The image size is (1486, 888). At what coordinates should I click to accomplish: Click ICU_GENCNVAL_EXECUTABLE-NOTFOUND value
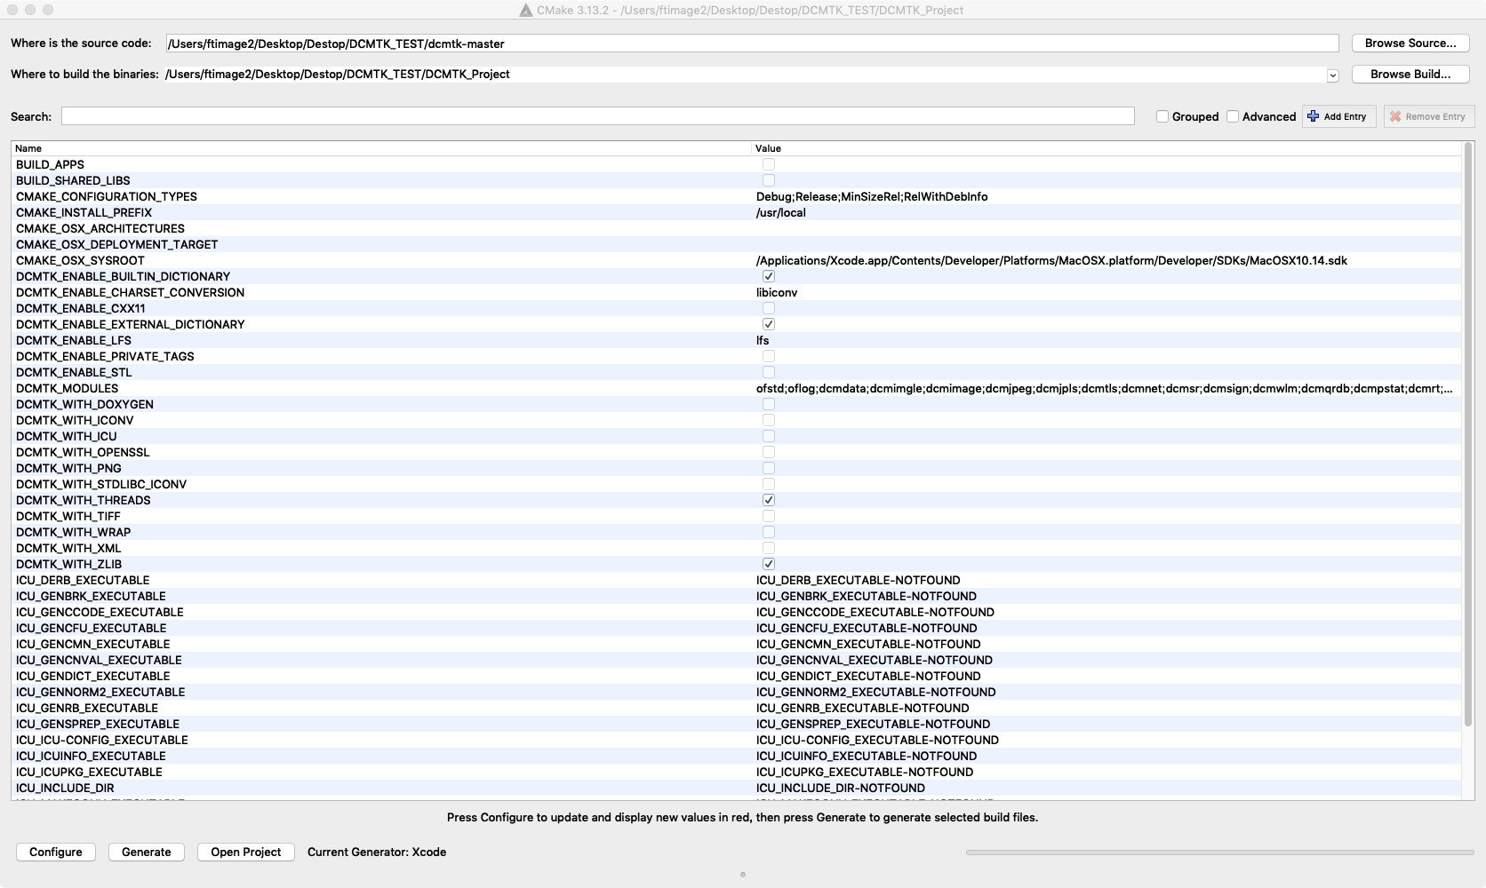(875, 660)
